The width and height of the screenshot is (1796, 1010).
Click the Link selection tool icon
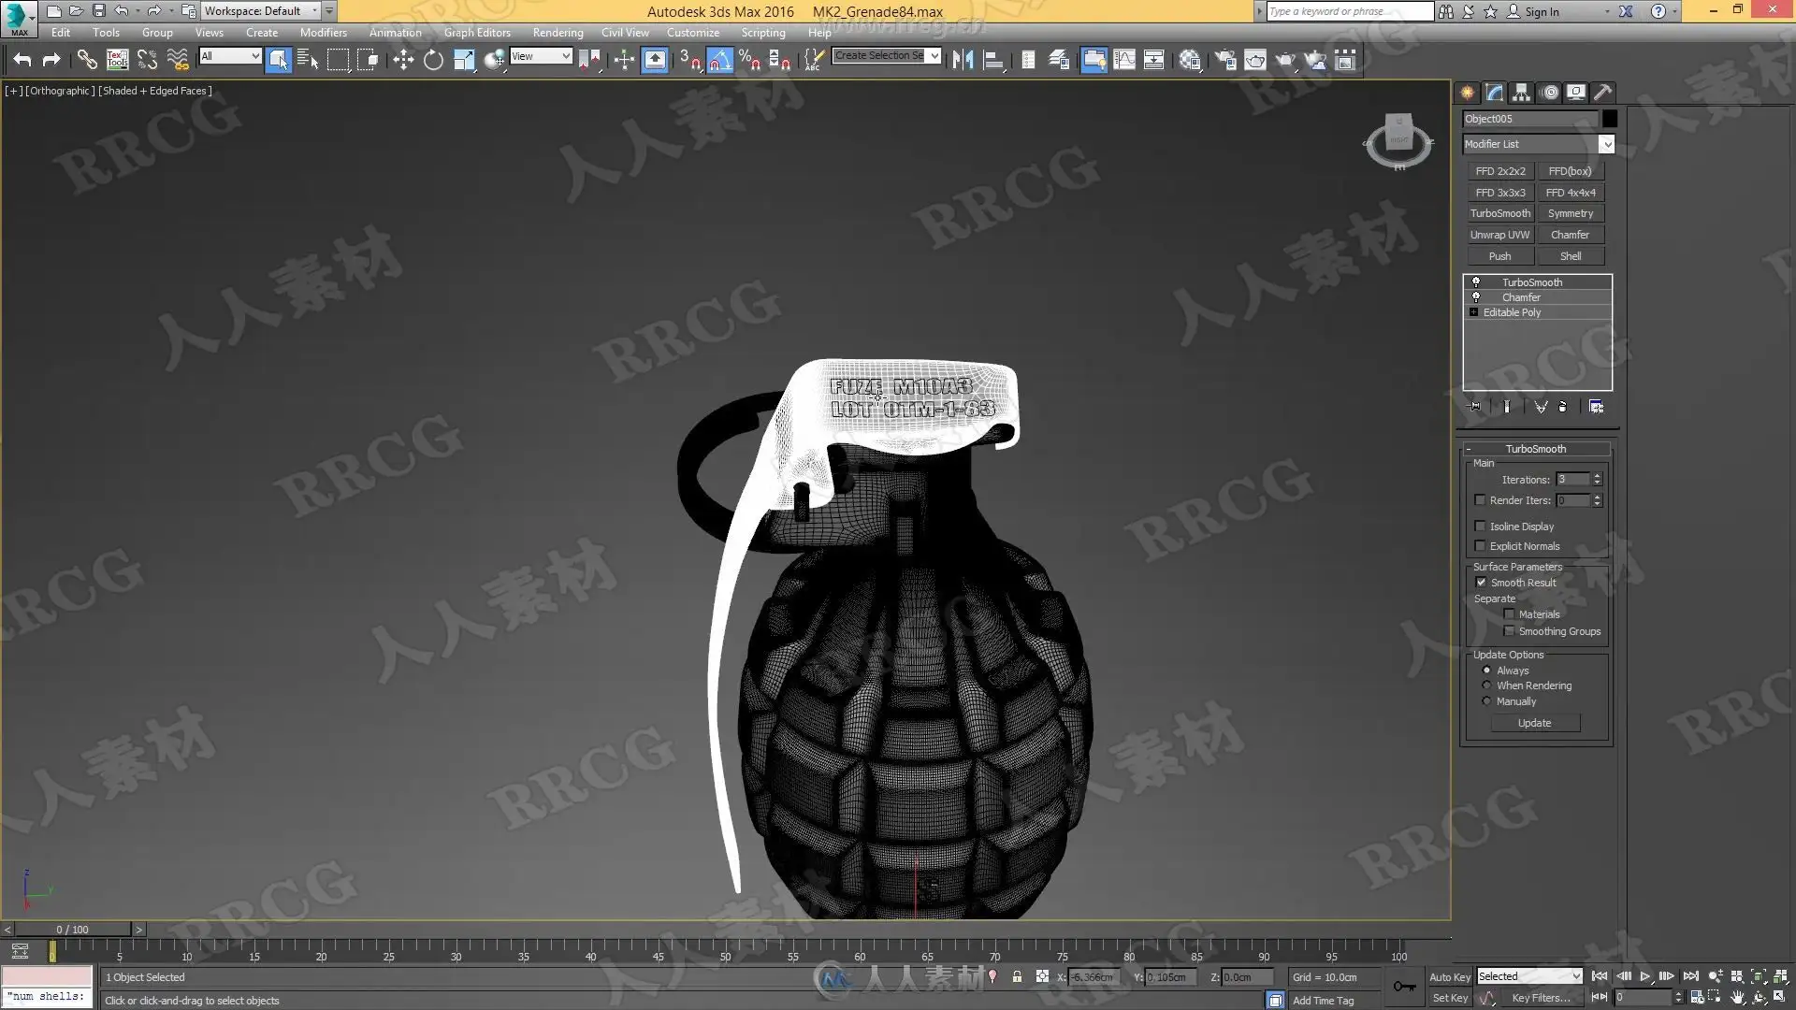pos(87,60)
